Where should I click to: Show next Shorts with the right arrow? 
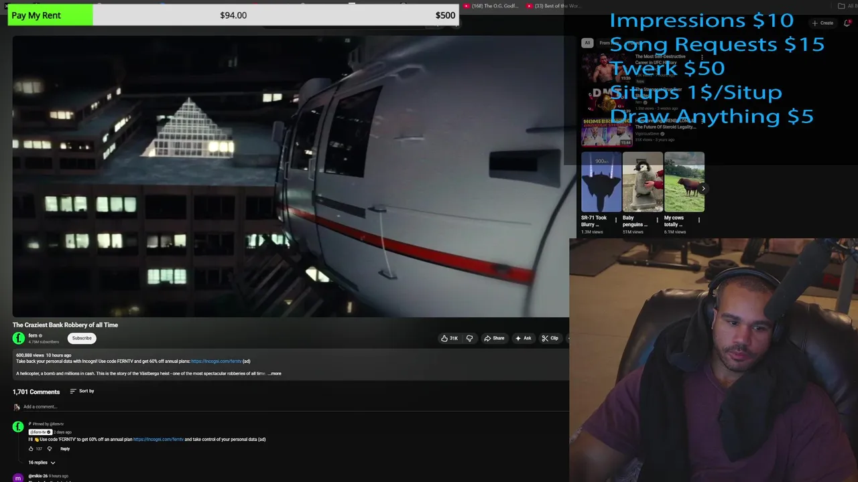pyautogui.click(x=702, y=189)
